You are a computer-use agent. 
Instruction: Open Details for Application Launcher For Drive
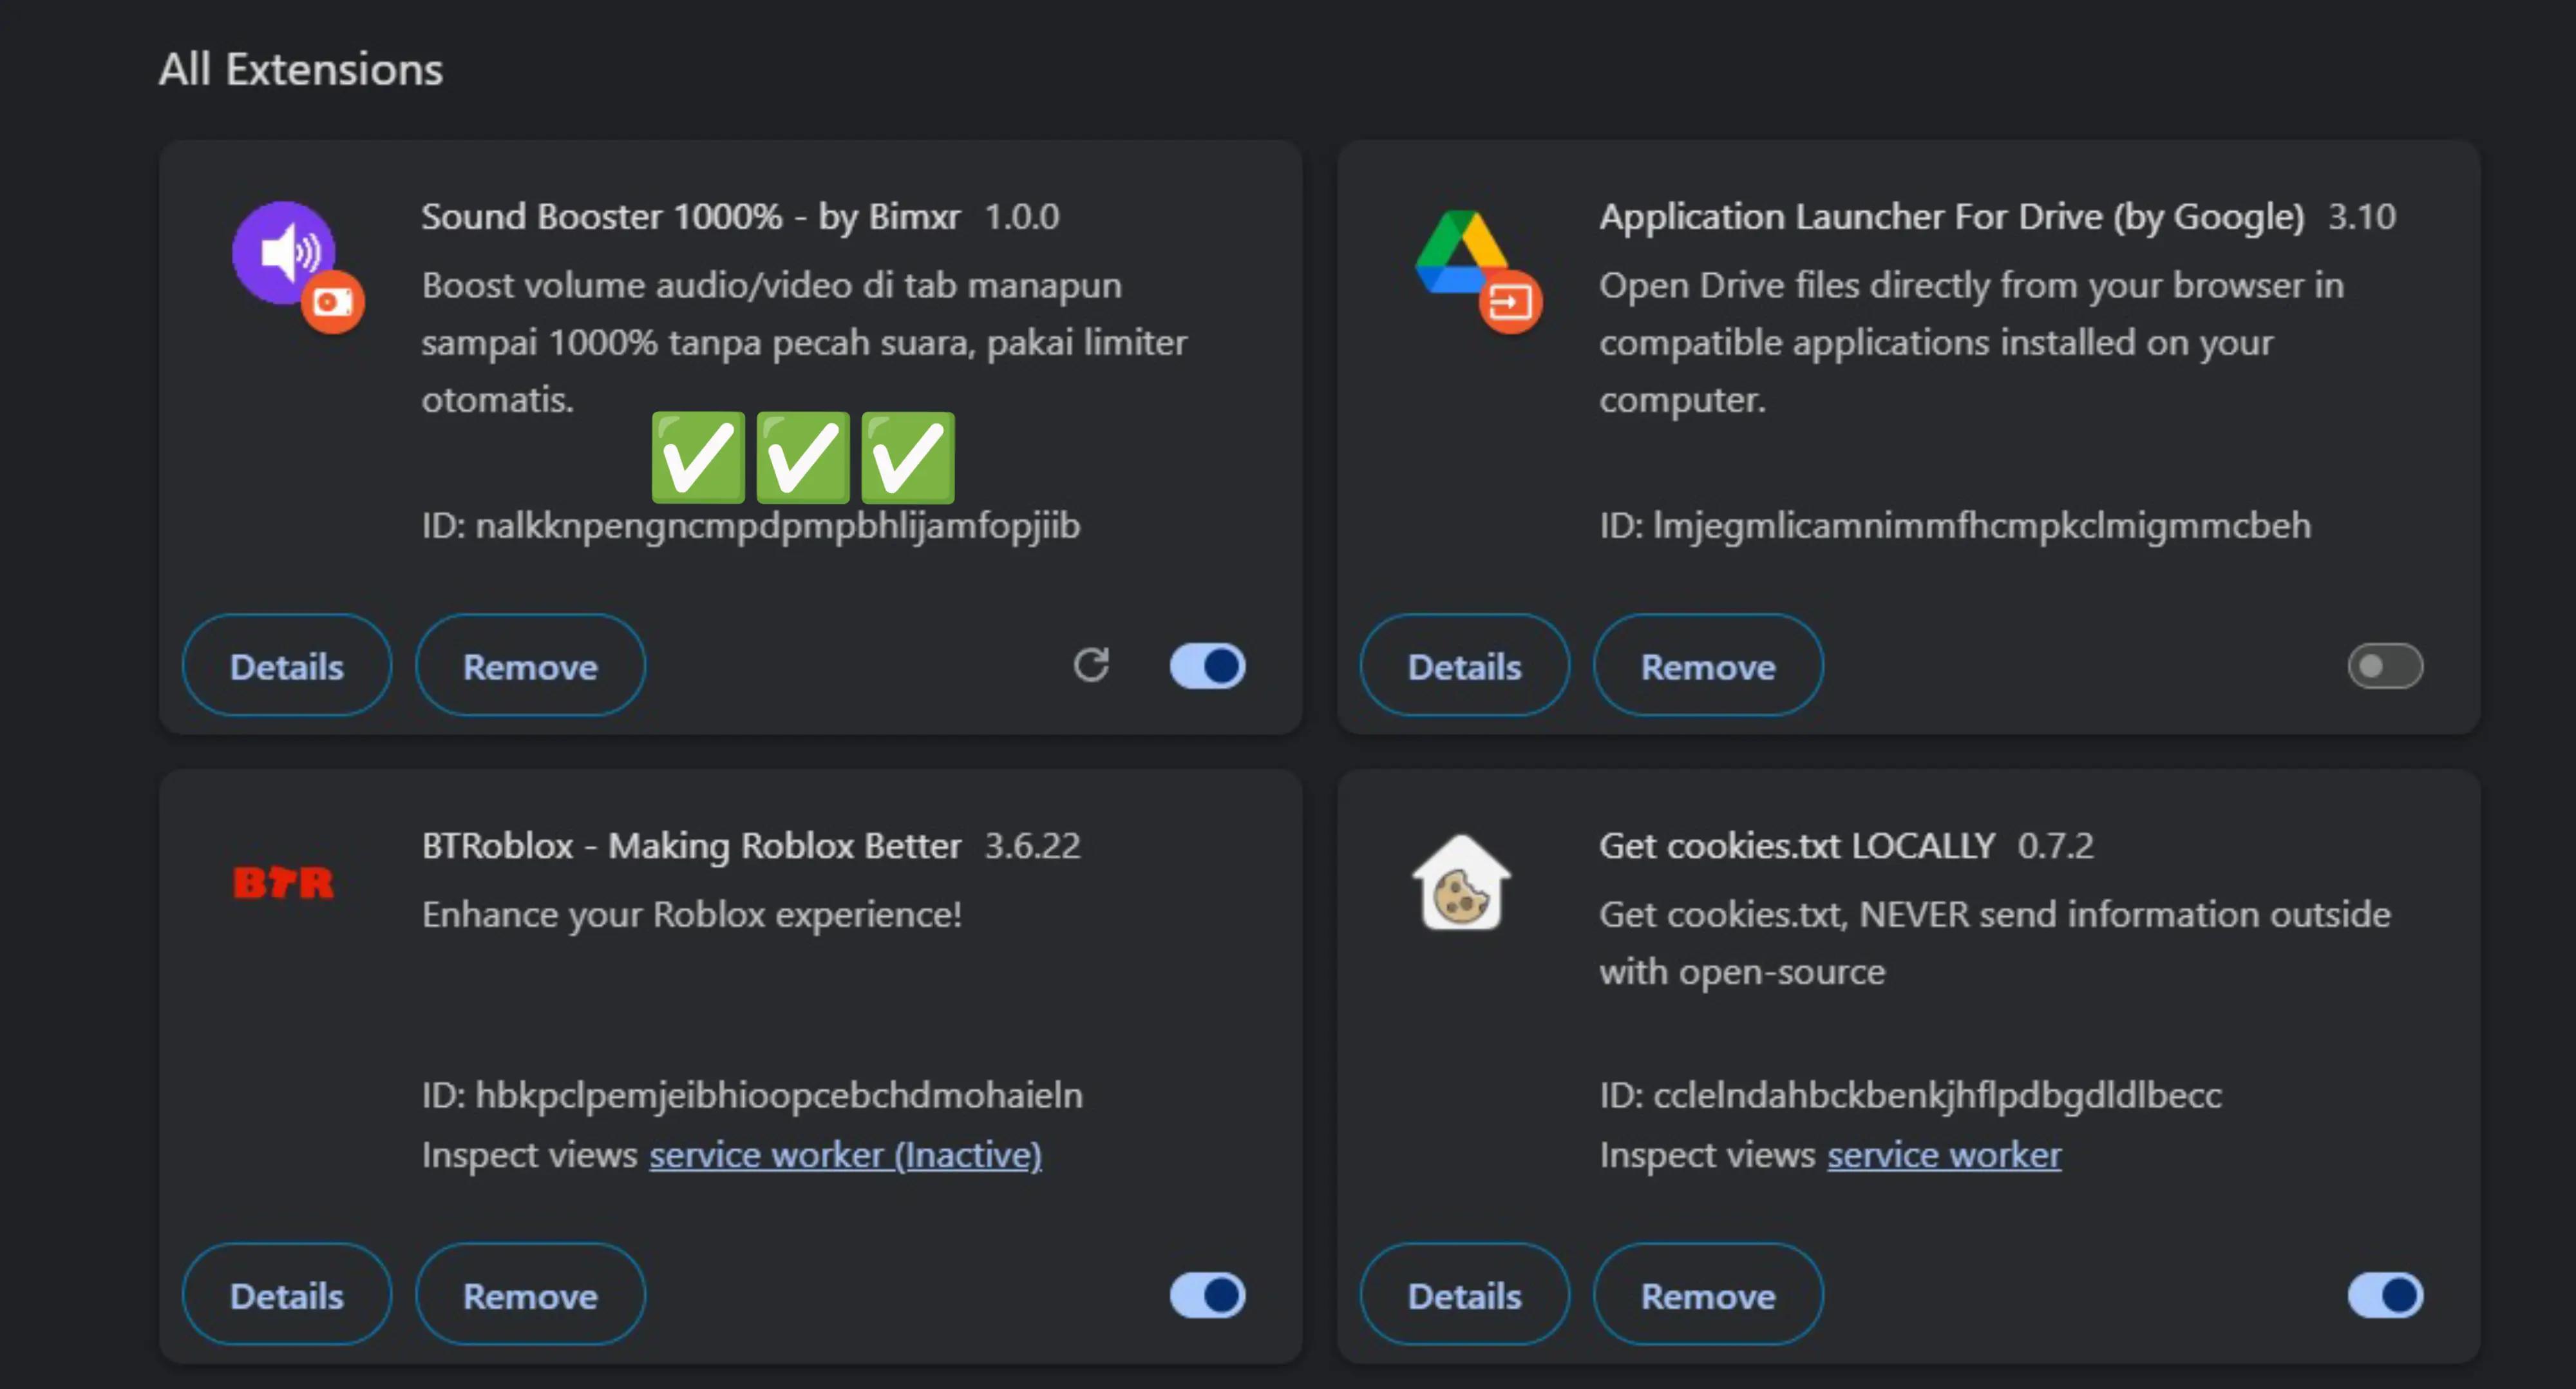click(1465, 666)
